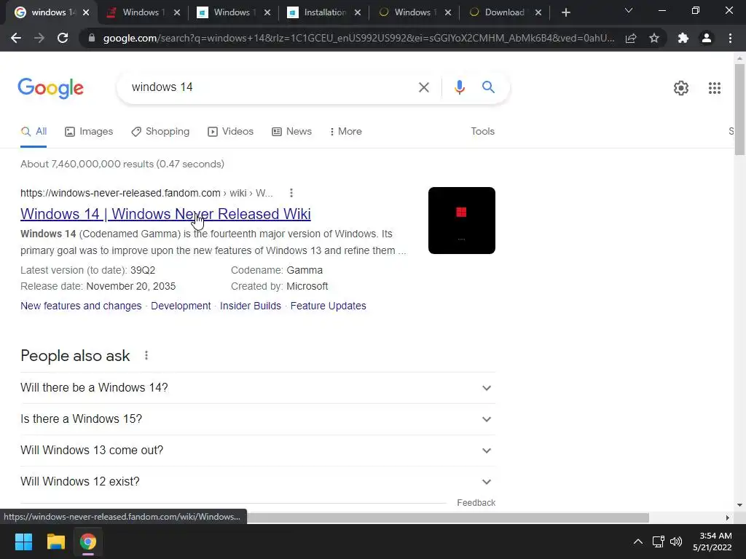The width and height of the screenshot is (746, 559).
Task: Show hidden system tray icons
Action: click(x=638, y=542)
